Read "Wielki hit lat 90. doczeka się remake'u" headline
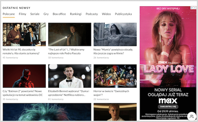Screen dimensions: 198x122 (x=21, y=51)
